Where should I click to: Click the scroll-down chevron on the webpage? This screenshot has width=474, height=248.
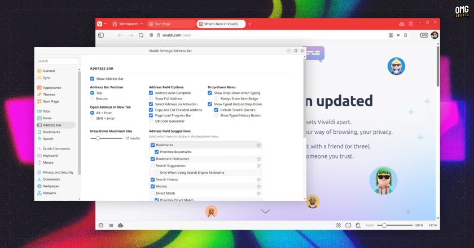[x=265, y=211]
